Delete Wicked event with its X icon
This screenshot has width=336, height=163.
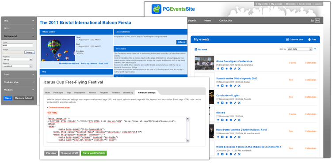coord(239,120)
